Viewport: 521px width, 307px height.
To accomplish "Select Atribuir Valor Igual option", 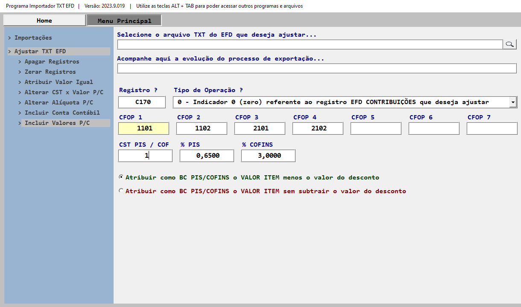I will pos(59,82).
